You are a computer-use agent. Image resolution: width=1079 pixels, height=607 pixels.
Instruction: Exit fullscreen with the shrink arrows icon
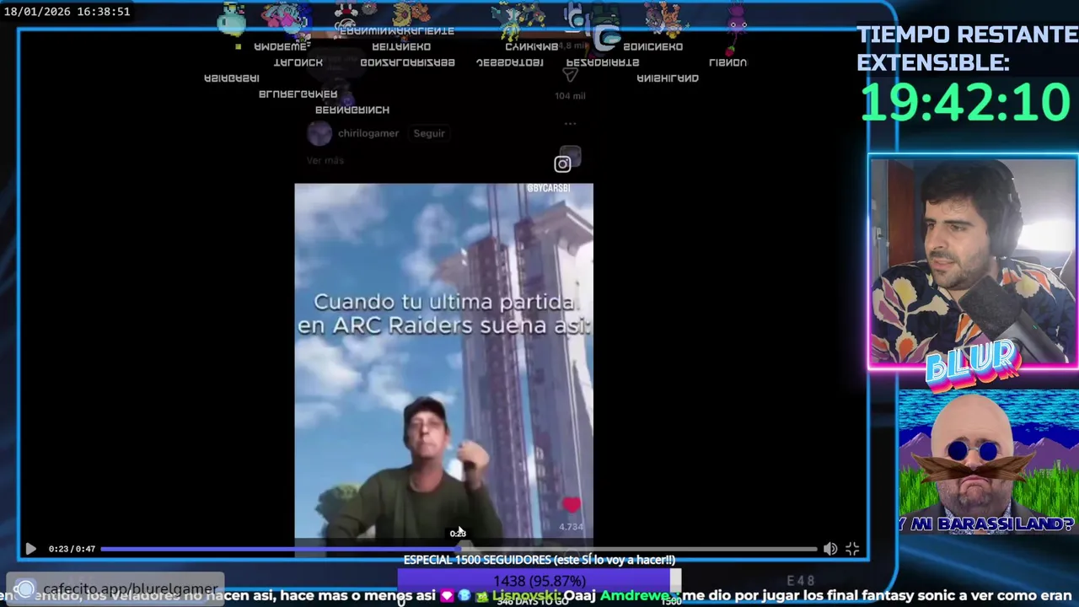tap(852, 549)
